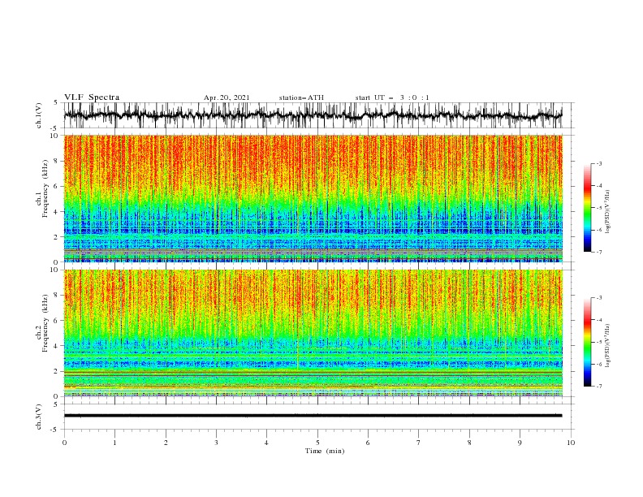Click the ch.1 spectrogram panel
The height and width of the screenshot is (497, 643).
(313, 198)
